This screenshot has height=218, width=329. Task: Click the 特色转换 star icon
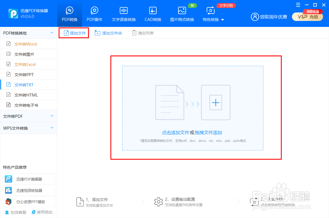tap(211, 10)
